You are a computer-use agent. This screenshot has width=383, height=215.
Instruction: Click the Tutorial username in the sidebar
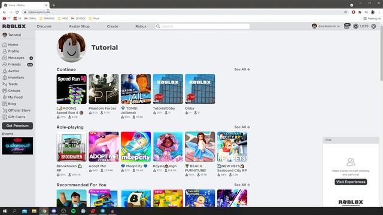pos(14,35)
